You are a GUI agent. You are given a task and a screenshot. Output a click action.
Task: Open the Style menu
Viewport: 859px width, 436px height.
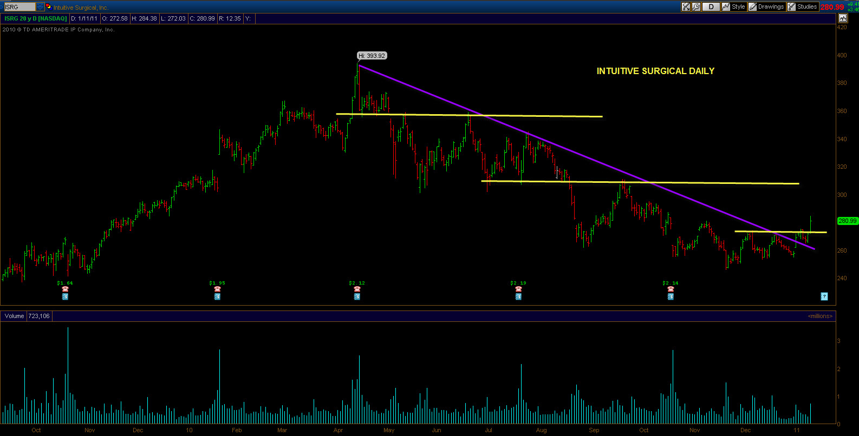point(734,7)
